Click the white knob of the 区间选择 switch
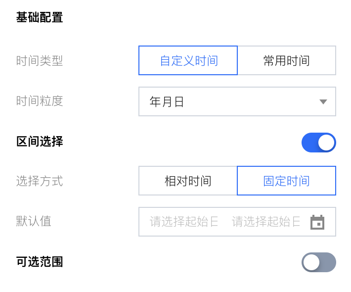Screen dimensions: 351x292 (x=326, y=143)
